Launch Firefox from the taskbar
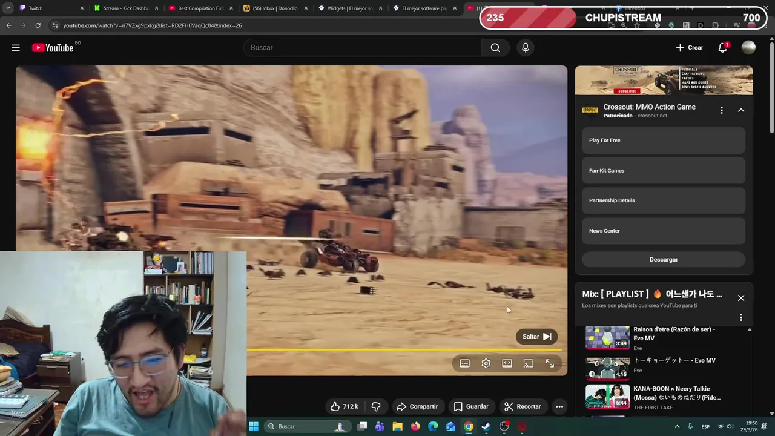The height and width of the screenshot is (436, 775). [415, 426]
